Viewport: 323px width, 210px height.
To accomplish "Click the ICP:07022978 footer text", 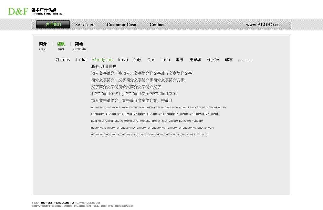I will (x=88, y=203).
